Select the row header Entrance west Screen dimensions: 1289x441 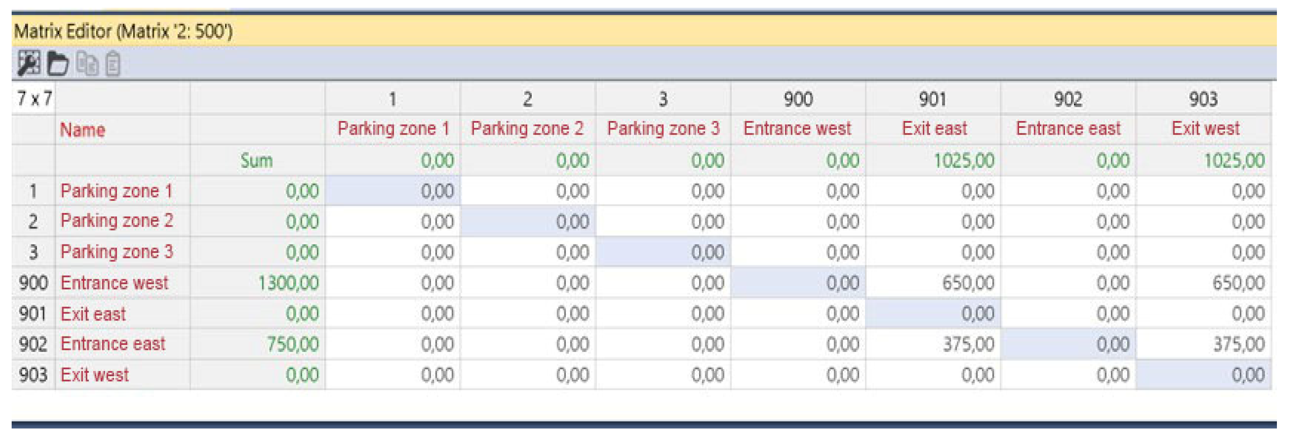114,283
